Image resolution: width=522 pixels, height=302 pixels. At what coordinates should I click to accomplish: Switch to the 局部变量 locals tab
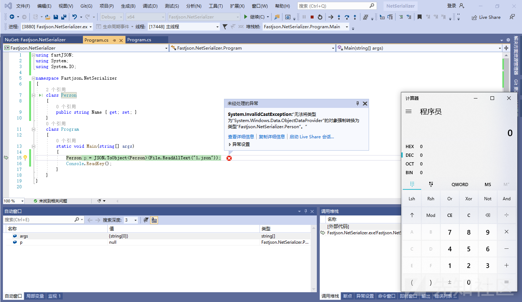tap(35, 296)
